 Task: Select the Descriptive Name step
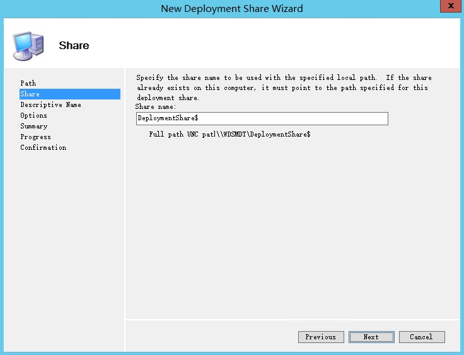pos(50,105)
